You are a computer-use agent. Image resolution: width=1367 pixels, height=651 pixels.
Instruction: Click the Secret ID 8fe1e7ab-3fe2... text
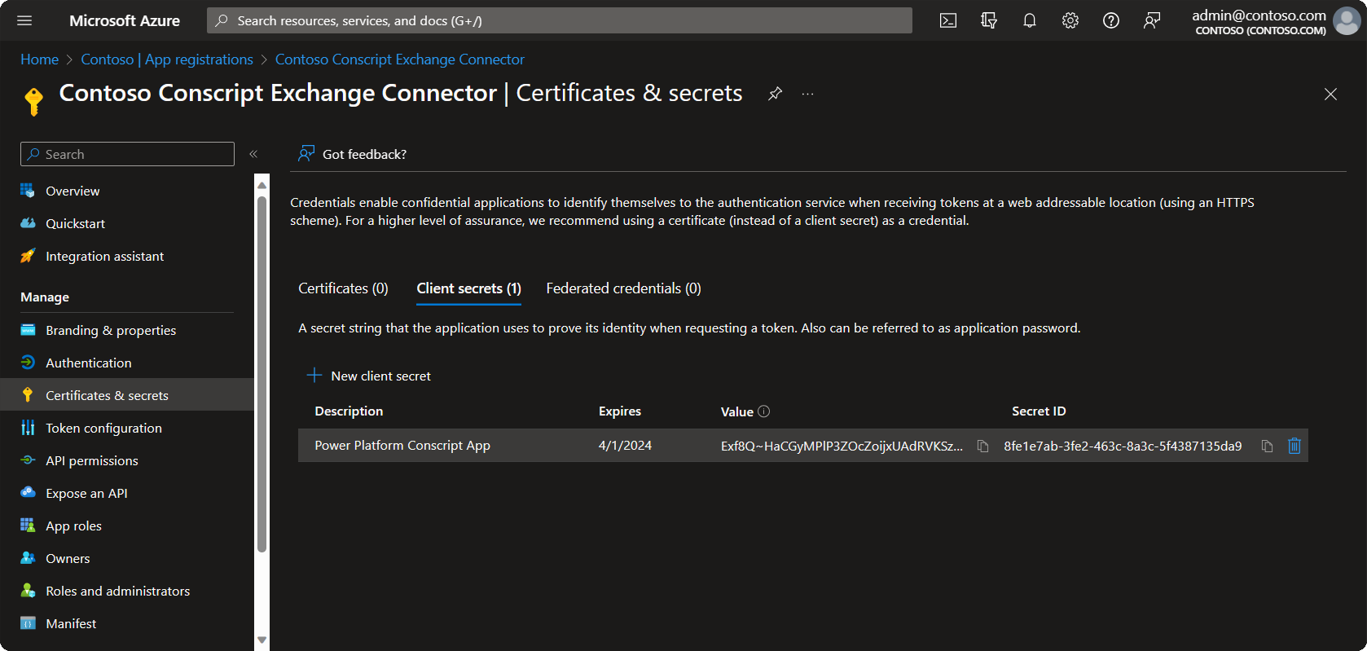pos(1123,446)
